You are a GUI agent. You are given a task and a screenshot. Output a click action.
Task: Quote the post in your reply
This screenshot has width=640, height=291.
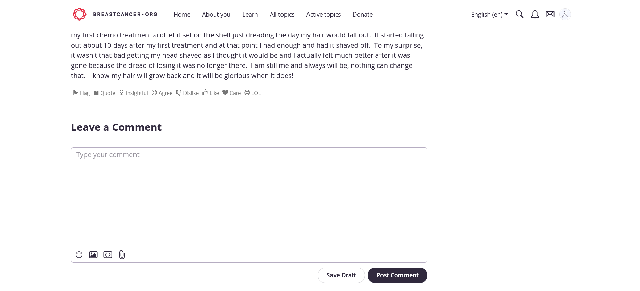(x=104, y=93)
